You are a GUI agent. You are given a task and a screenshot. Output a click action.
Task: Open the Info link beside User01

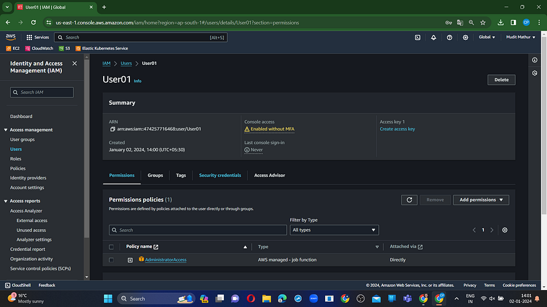click(x=138, y=81)
